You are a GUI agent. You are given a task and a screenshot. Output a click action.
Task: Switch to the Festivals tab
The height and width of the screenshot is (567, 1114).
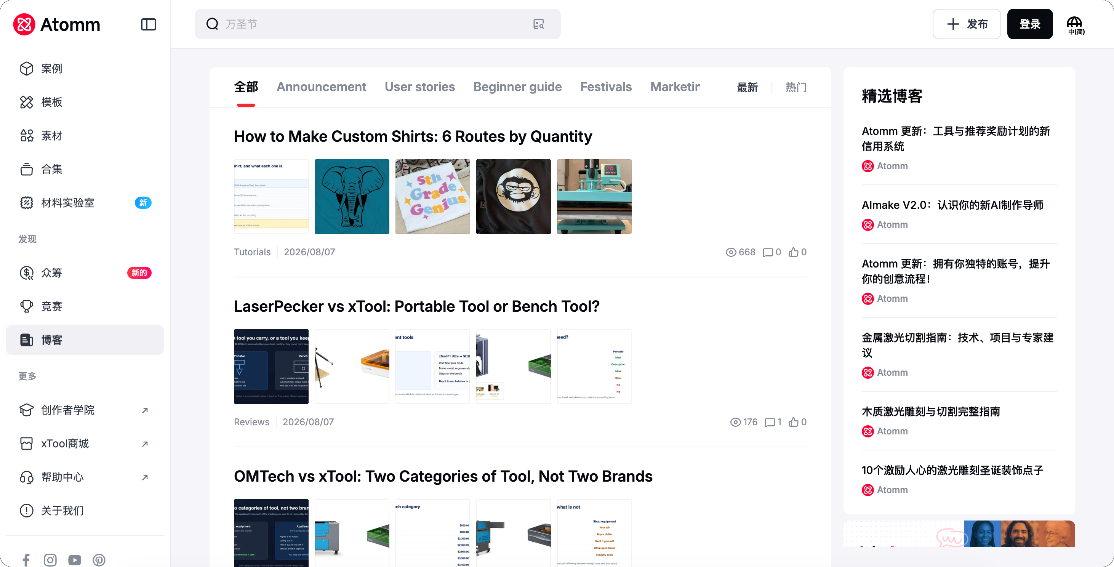pos(606,87)
